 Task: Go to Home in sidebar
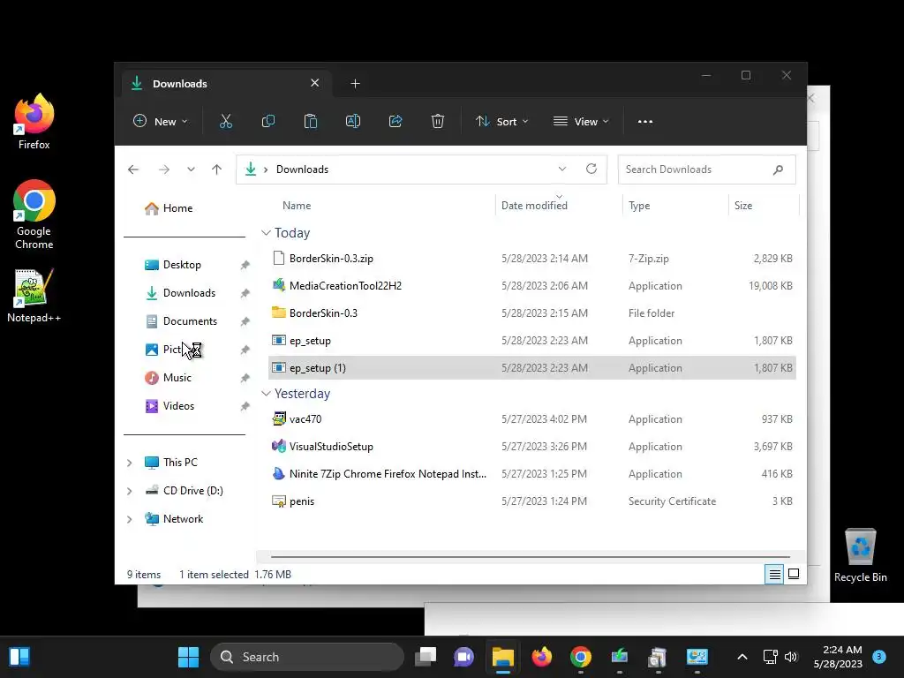169,208
